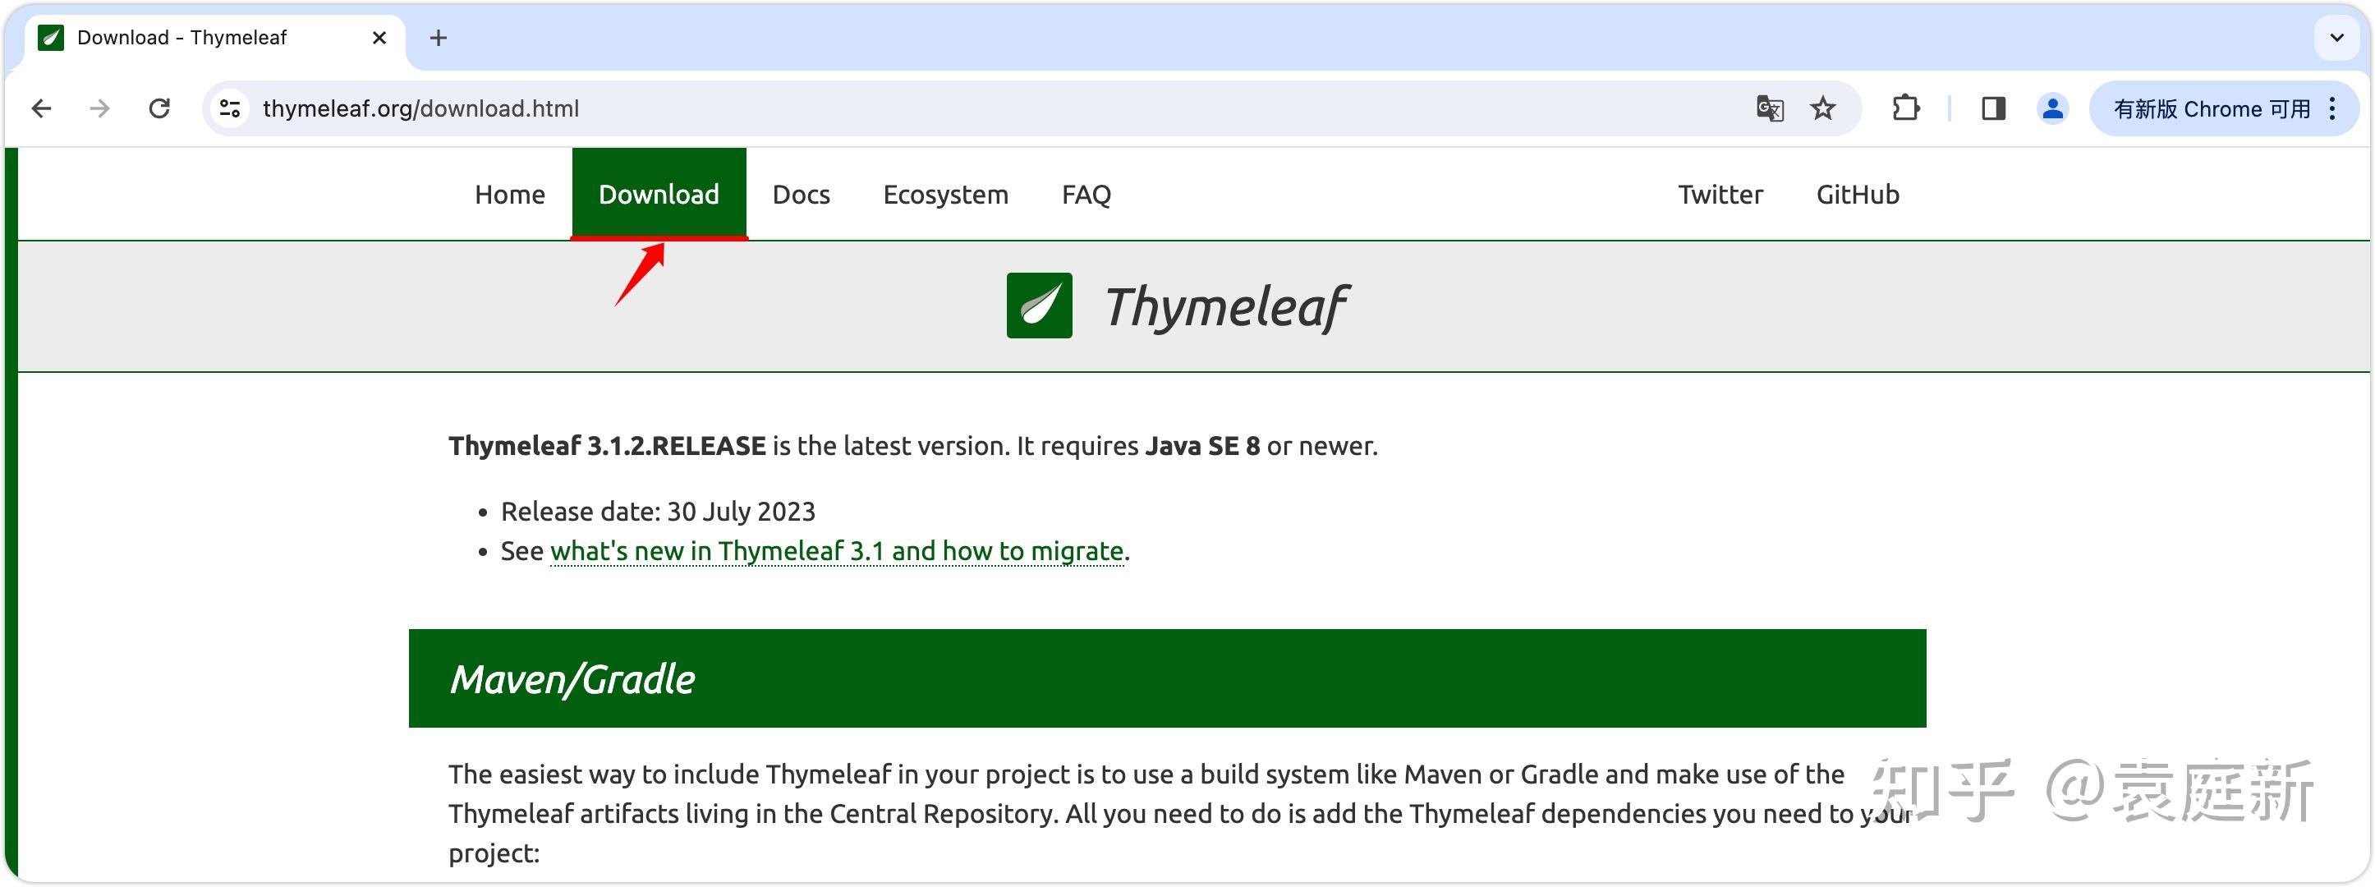The width and height of the screenshot is (2375, 887).
Task: Open a new browser tab
Action: tap(438, 37)
